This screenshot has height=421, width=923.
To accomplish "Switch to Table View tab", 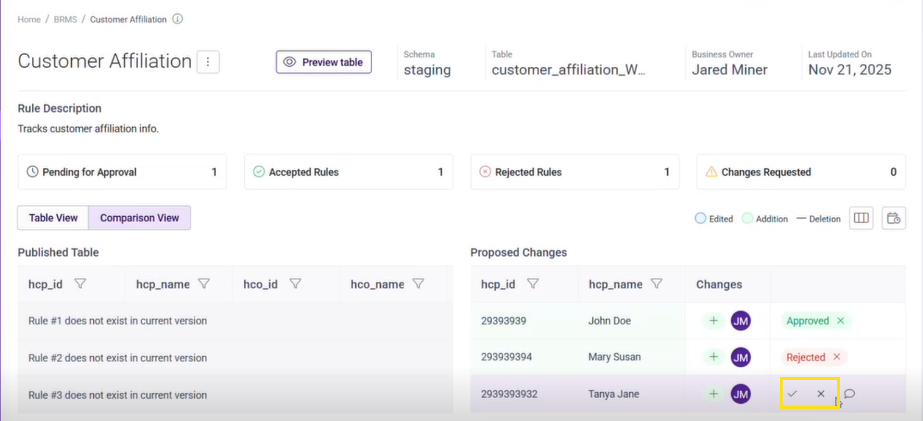I will (x=53, y=218).
